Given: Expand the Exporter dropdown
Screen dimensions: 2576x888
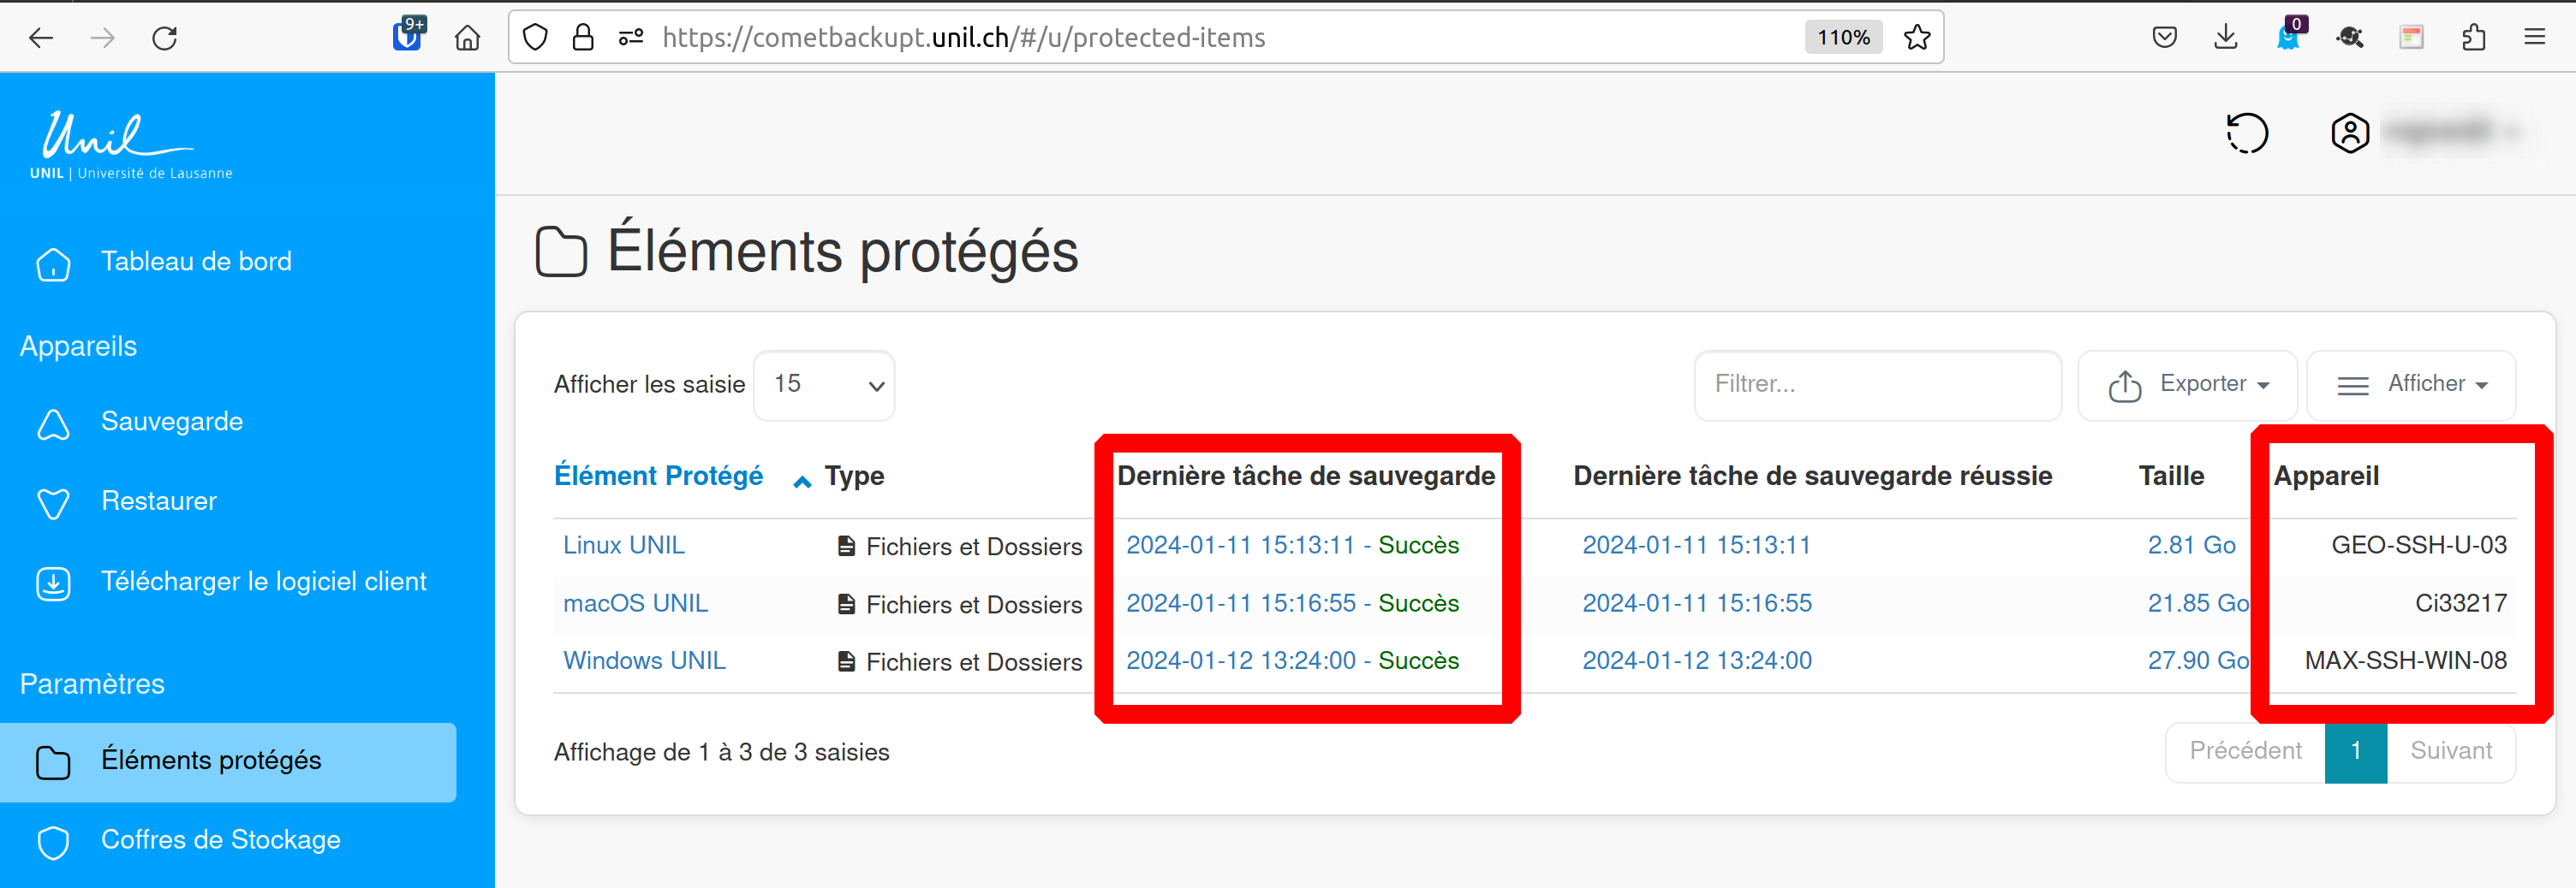Looking at the screenshot, I should (2187, 385).
